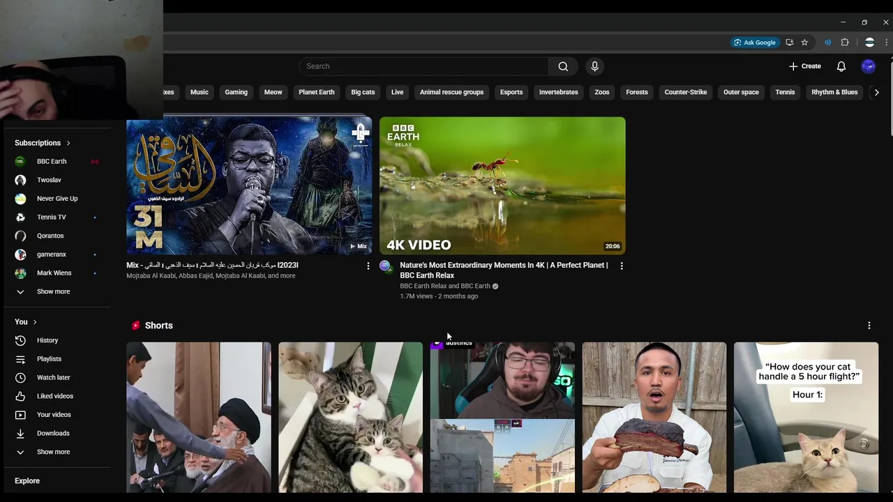Open BBC Earth Relax channel avatar
This screenshot has height=502, width=893.
385,266
